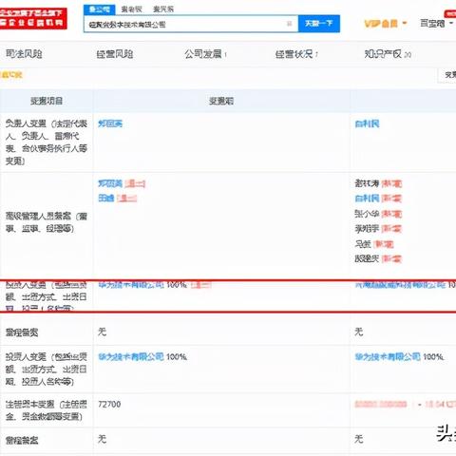
Task: Open the blue name link under 变更前 in 负责人变更 row
Action: pos(110,123)
